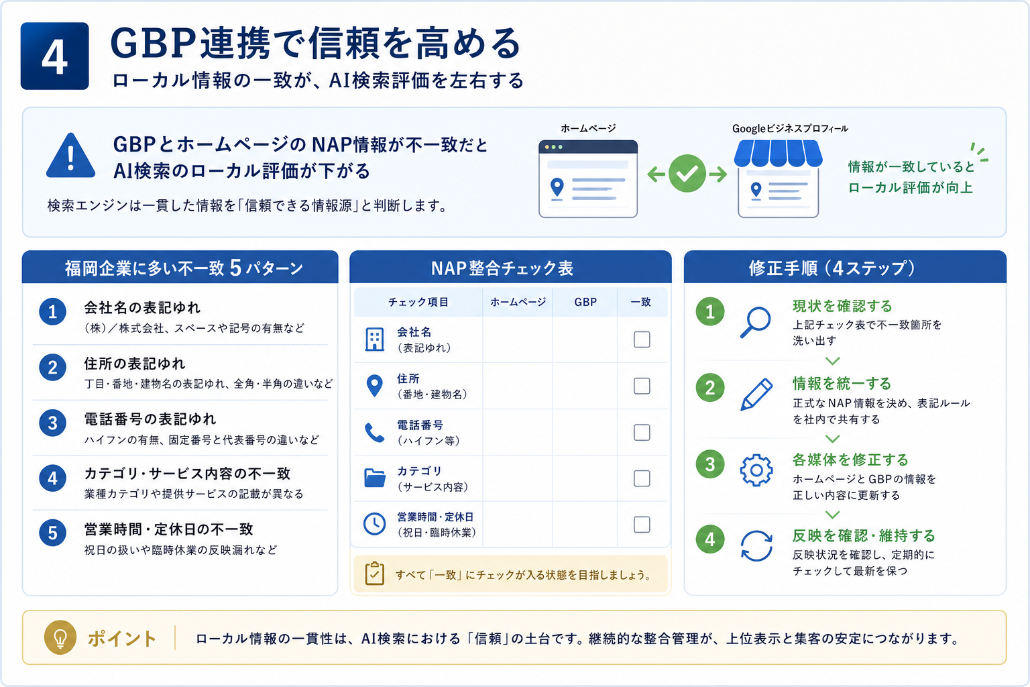Check the 一致 box for 営業時間・定休日 row
Image resolution: width=1030 pixels, height=687 pixels.
click(642, 524)
